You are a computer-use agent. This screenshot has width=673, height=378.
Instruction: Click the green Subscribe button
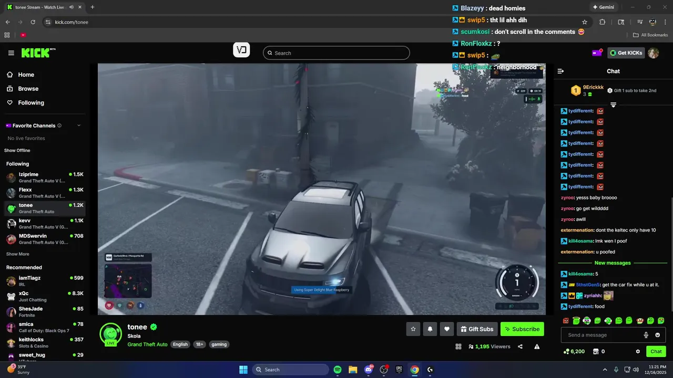522,329
